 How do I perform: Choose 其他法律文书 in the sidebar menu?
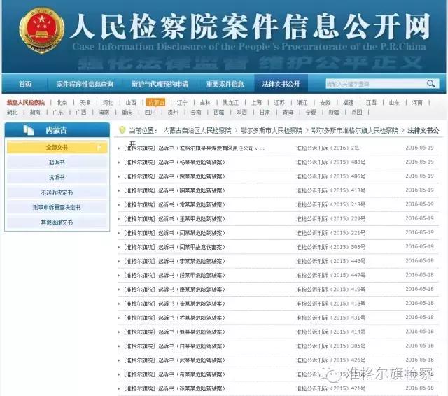coord(57,222)
